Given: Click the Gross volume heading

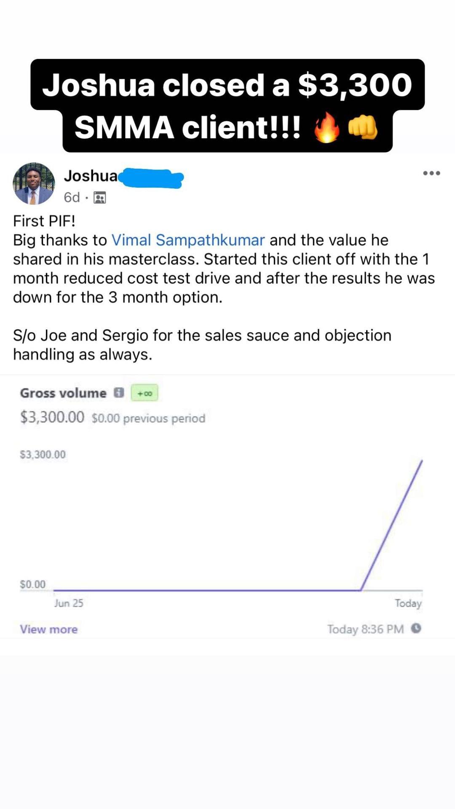Looking at the screenshot, I should coord(63,393).
